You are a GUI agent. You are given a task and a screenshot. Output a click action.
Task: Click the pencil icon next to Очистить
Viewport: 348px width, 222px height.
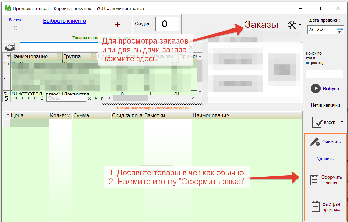tap(315, 142)
